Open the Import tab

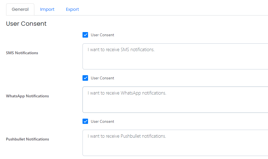coord(47,9)
